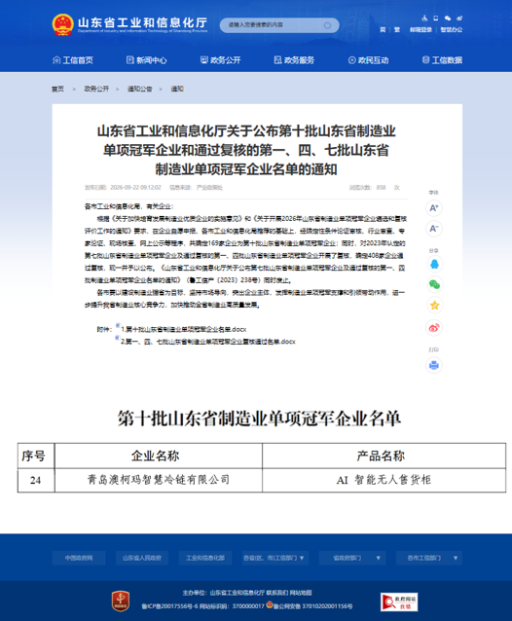The image size is (512, 621).
Task: Open the 工信首页 navigation item
Action: coord(73,60)
